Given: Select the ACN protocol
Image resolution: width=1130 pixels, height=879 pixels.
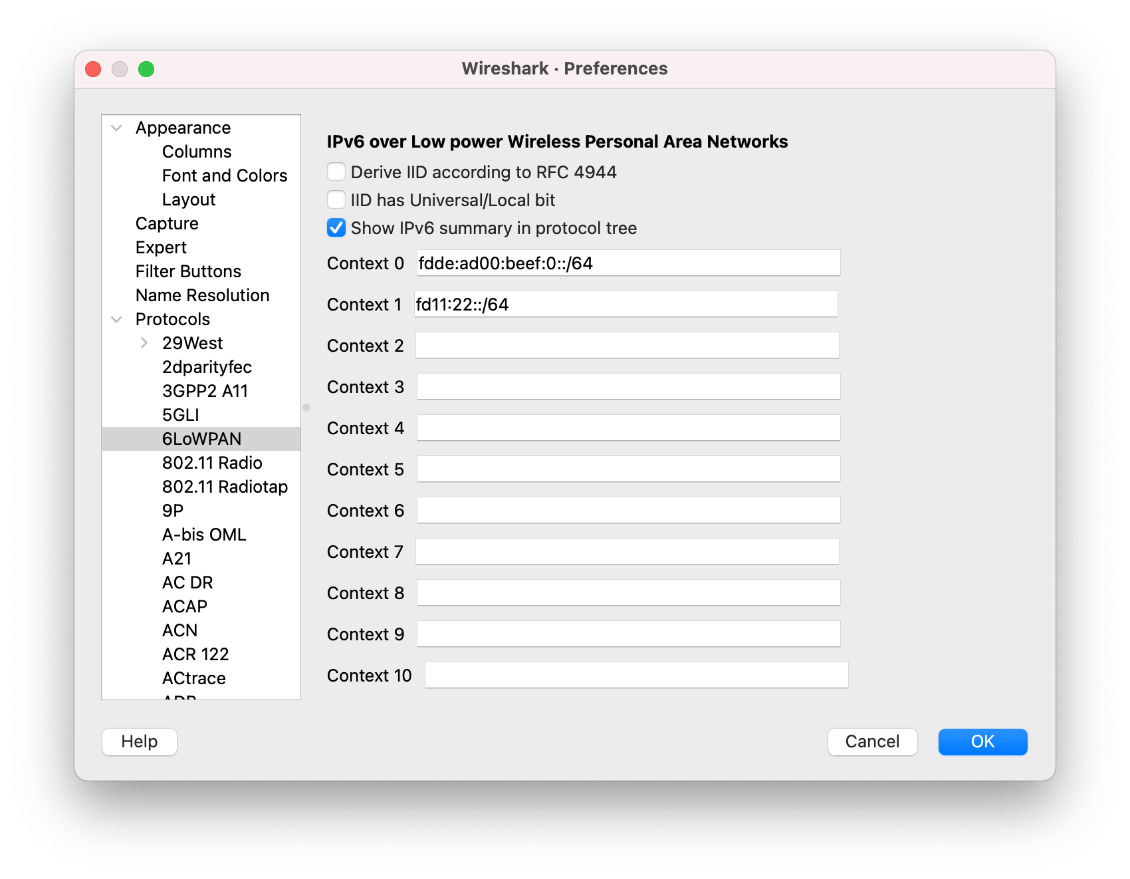Looking at the screenshot, I should (179, 630).
